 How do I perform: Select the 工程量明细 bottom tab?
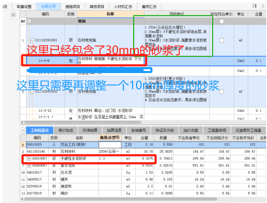[x=217, y=130]
